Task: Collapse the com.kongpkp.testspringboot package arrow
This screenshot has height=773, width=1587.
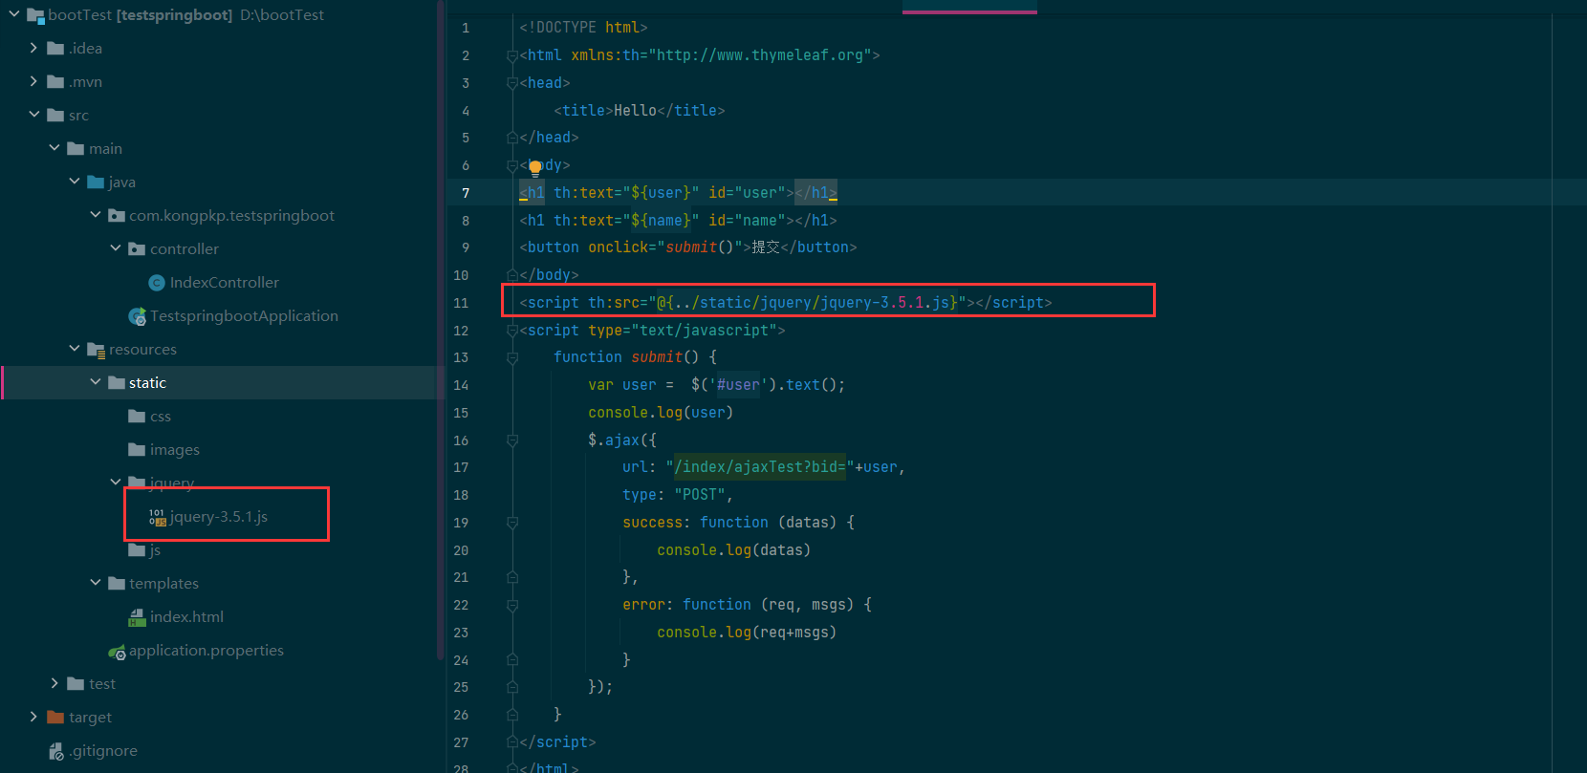Action: pos(96,216)
